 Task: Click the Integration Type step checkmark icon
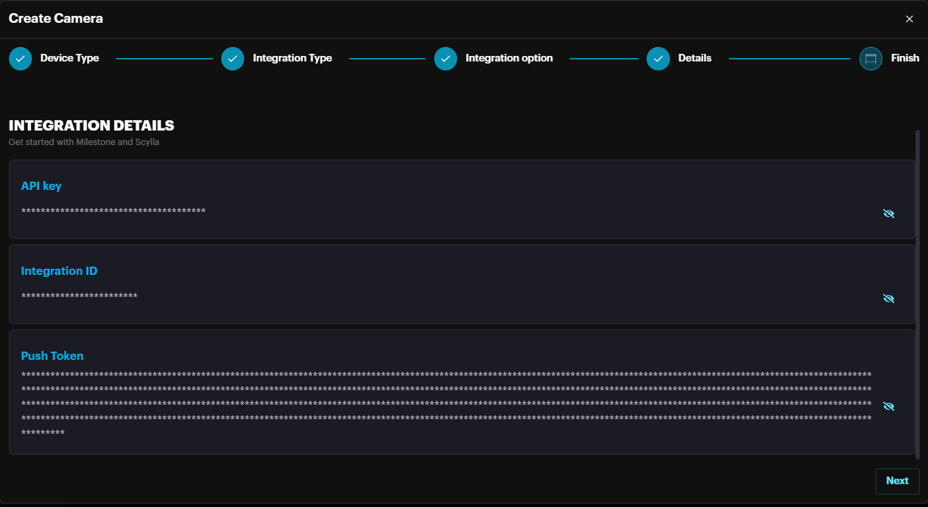point(233,59)
